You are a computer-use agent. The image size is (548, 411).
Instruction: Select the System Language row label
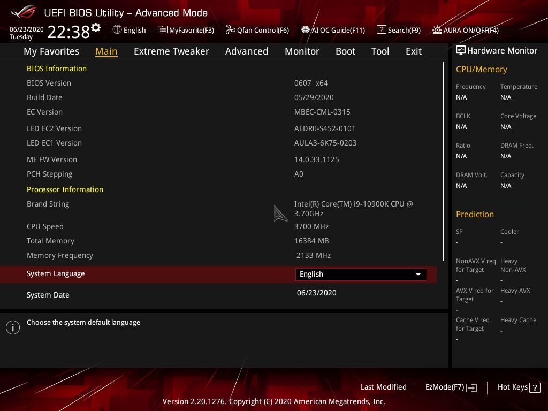coord(56,273)
